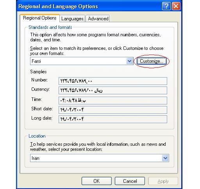Screen dimensions: 200x189
Task: Open the Farsi format dropdown arrow
Action: 129,61
